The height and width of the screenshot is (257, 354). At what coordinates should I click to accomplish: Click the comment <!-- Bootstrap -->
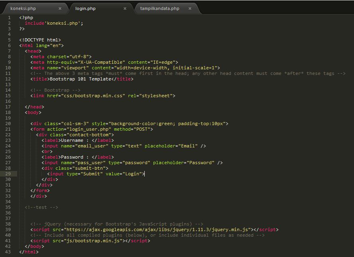[x=55, y=90]
